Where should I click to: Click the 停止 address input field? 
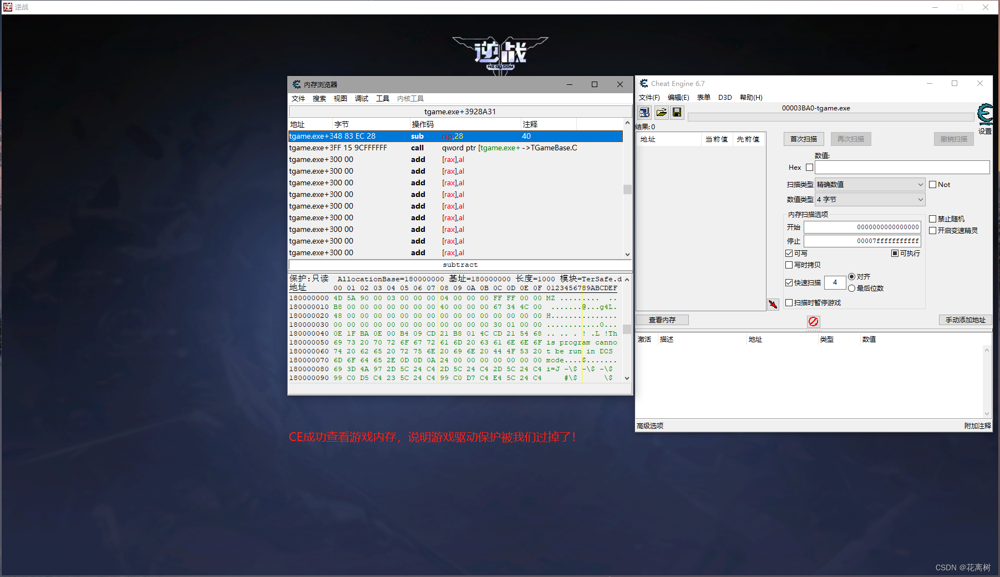coord(862,241)
